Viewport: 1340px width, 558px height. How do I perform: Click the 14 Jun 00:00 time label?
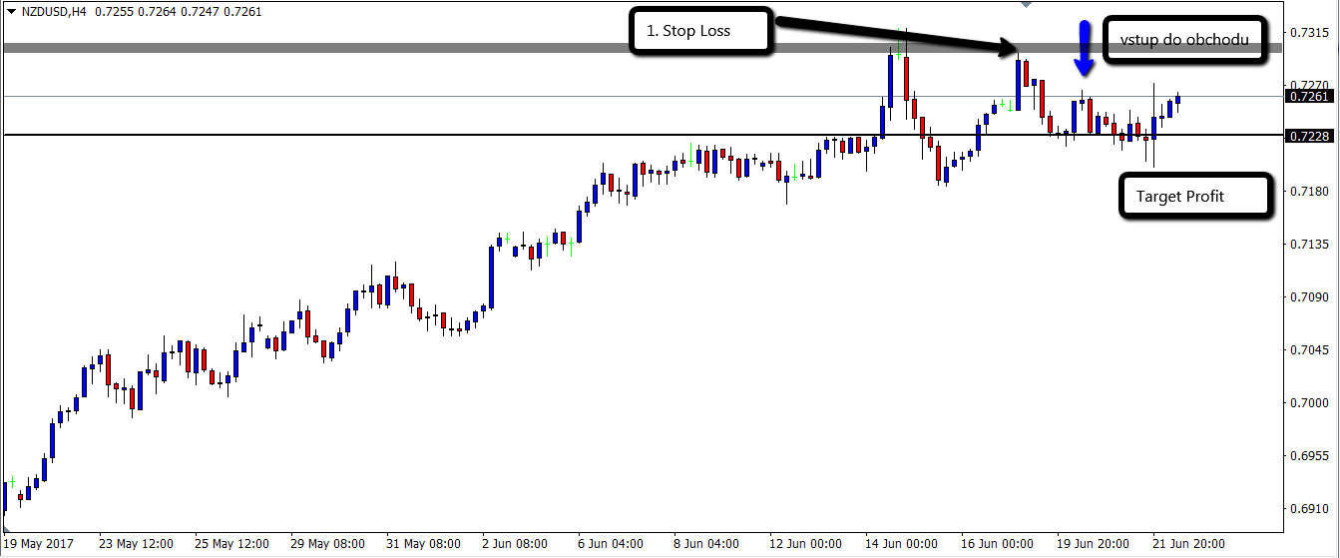click(903, 544)
